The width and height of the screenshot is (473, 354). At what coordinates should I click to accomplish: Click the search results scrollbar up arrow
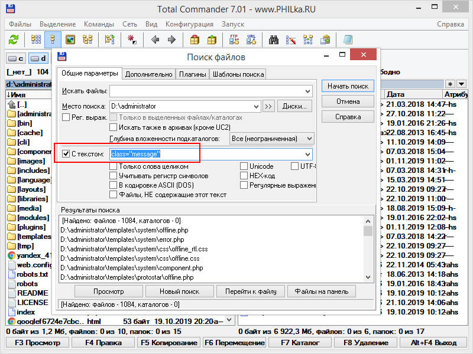click(x=368, y=221)
